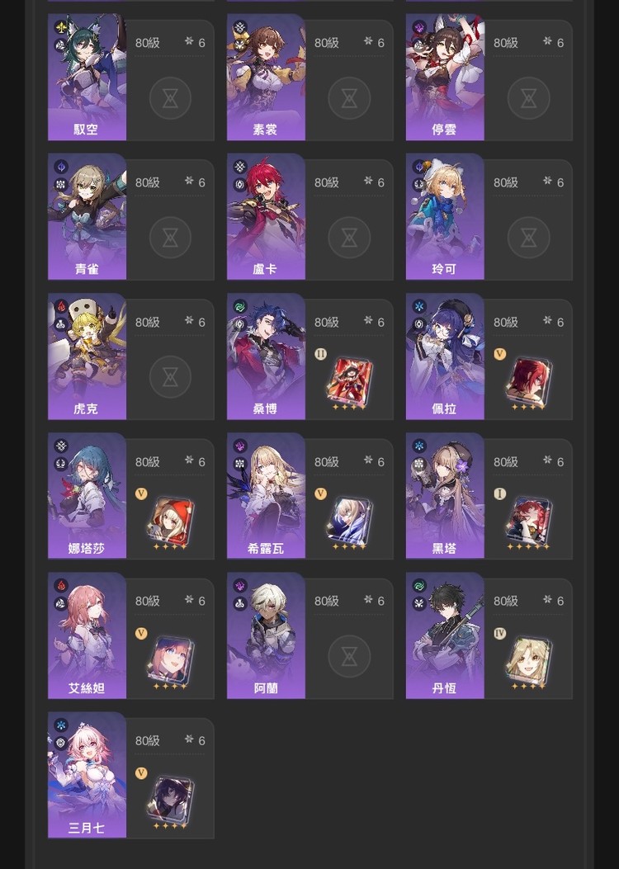Click 佩拉's equipped light cone card
The width and height of the screenshot is (619, 869).
[x=529, y=380]
